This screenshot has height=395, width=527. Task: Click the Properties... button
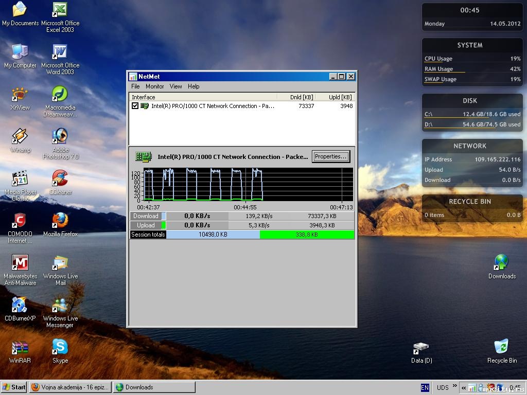pyautogui.click(x=331, y=156)
